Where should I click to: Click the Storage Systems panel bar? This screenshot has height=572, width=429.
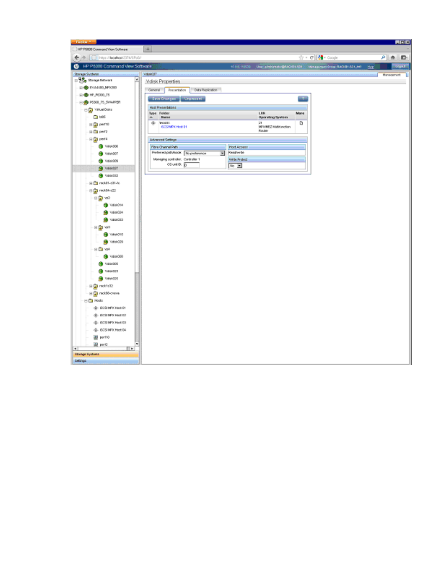tap(106, 354)
